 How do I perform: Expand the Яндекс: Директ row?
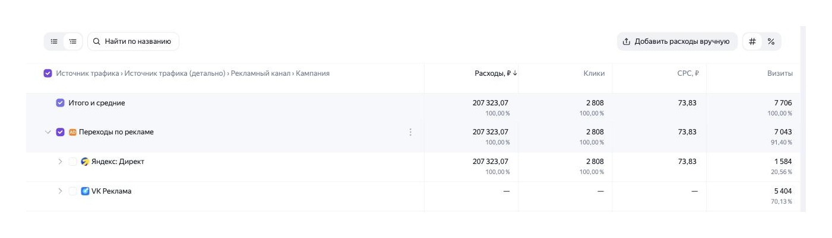tap(60, 162)
